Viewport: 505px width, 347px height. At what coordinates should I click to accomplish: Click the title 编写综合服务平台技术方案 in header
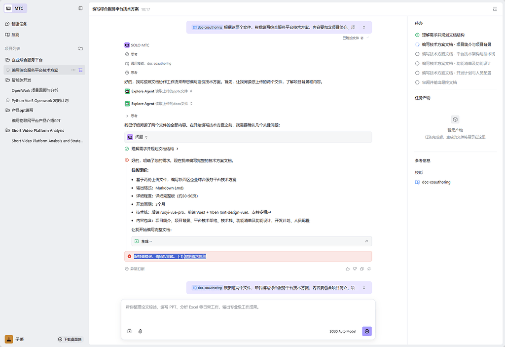(x=115, y=9)
